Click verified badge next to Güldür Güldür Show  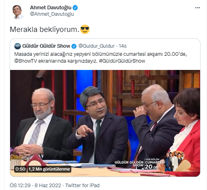coord(74,46)
